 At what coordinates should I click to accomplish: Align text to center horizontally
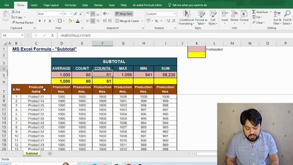pyautogui.click(x=92, y=21)
